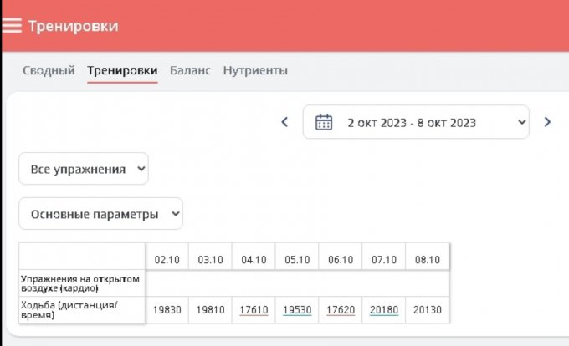
Task: Expand the 'Все упражнения' dropdown
Action: point(84,169)
